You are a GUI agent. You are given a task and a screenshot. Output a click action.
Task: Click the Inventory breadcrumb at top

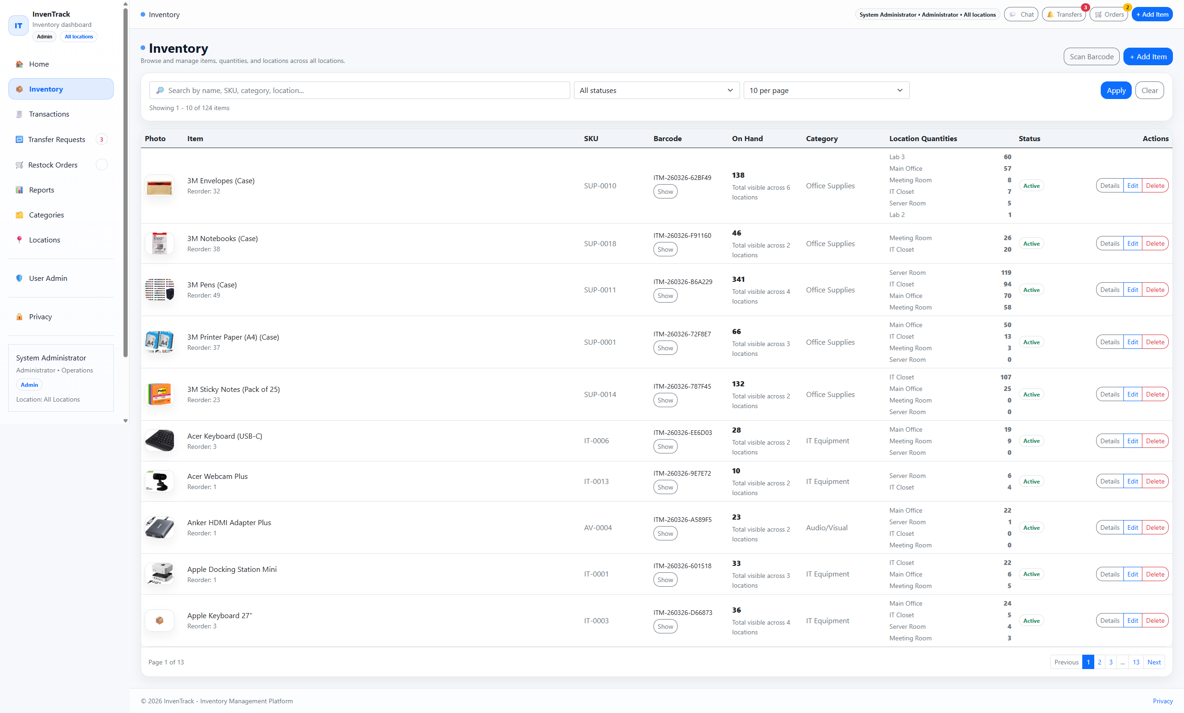[165, 14]
